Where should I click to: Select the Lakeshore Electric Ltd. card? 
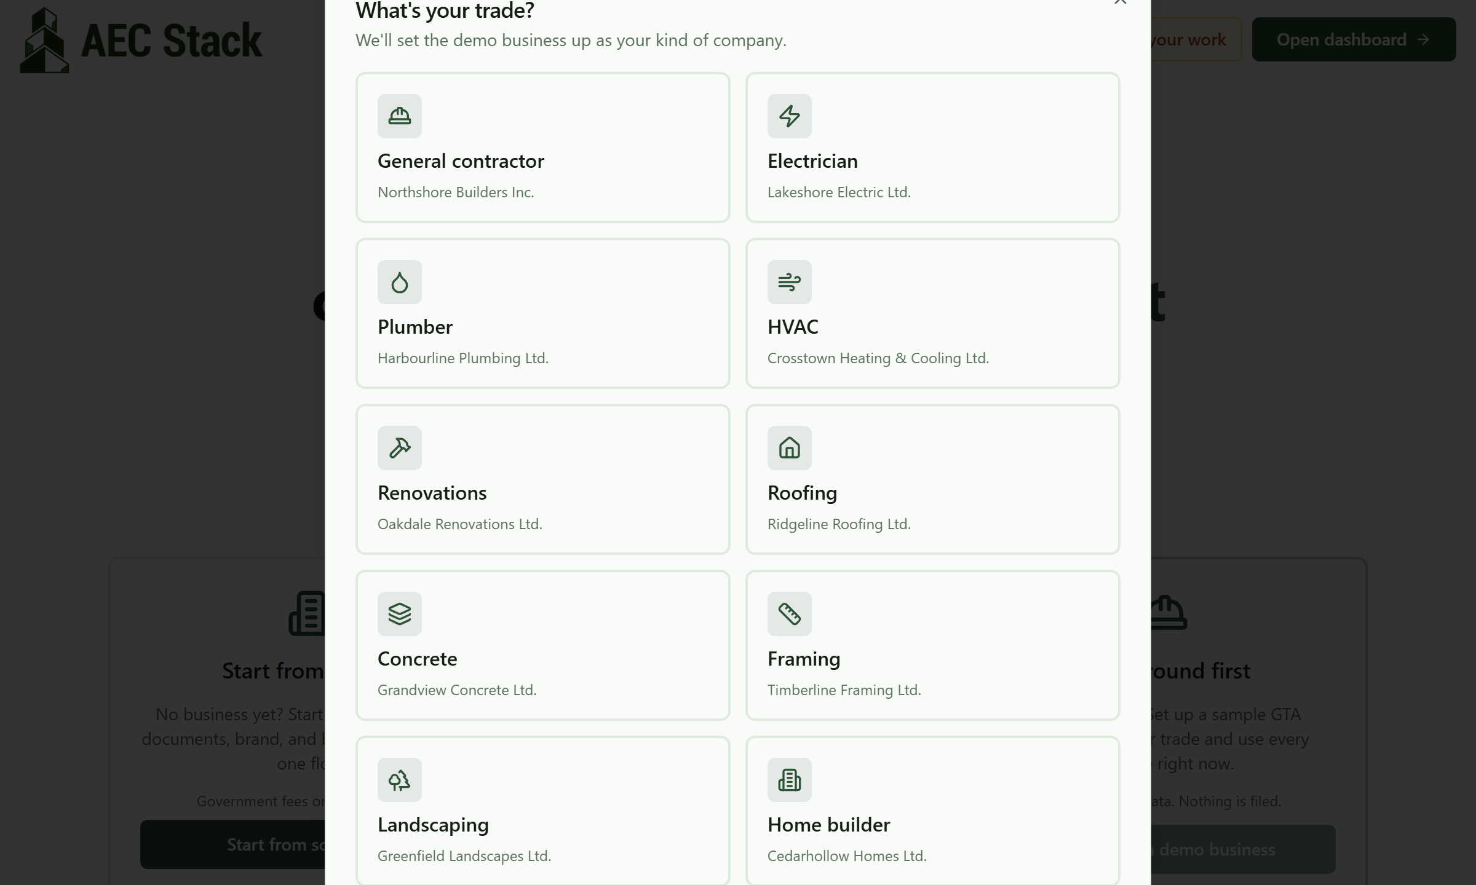[x=932, y=147]
